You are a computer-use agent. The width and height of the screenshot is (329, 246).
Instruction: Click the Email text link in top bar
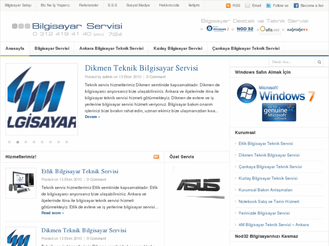[257, 6]
